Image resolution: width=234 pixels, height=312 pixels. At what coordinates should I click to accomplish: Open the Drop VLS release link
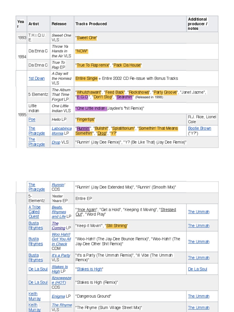[x=56, y=142]
